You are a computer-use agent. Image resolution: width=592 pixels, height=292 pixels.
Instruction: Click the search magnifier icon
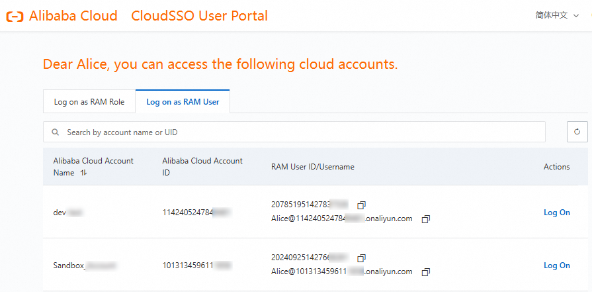(56, 132)
